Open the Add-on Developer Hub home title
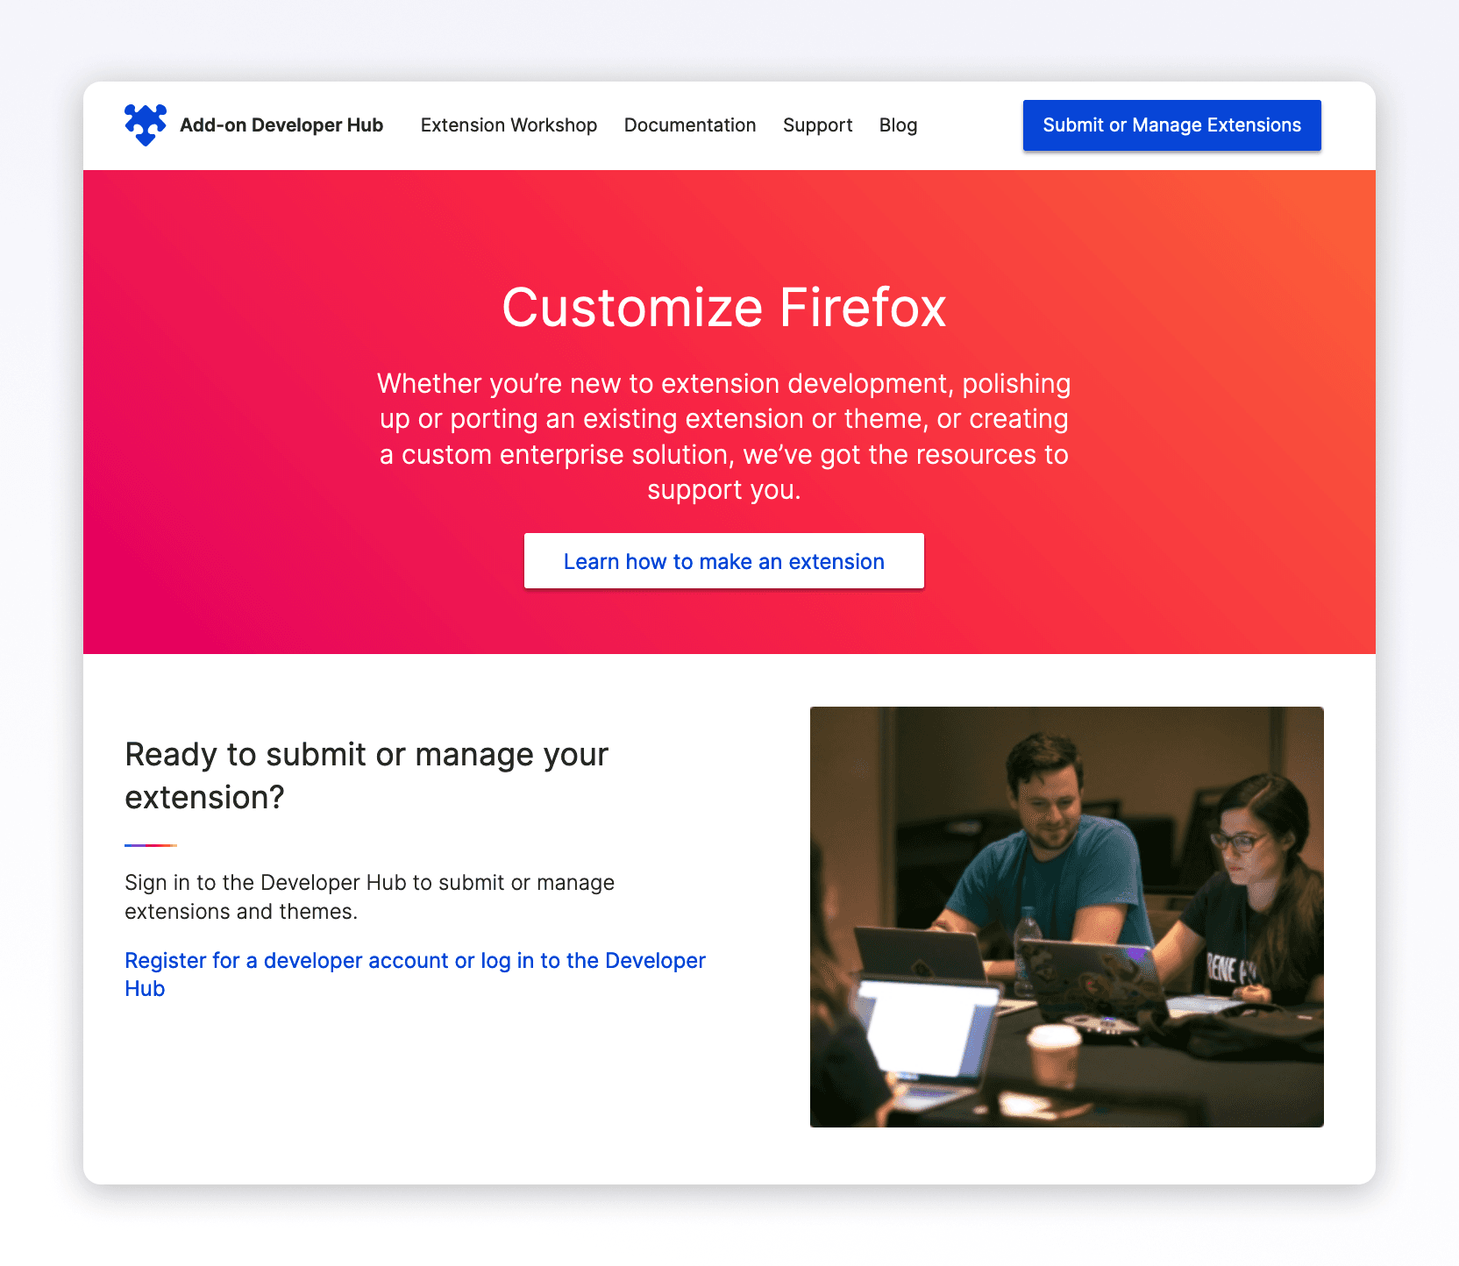 pos(281,125)
